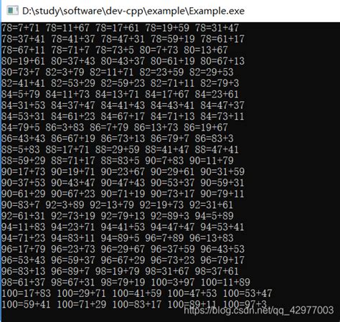The width and height of the screenshot is (340, 322).
Task: Select the 100=59+41 entry on last line
Action: pyautogui.click(x=26, y=304)
